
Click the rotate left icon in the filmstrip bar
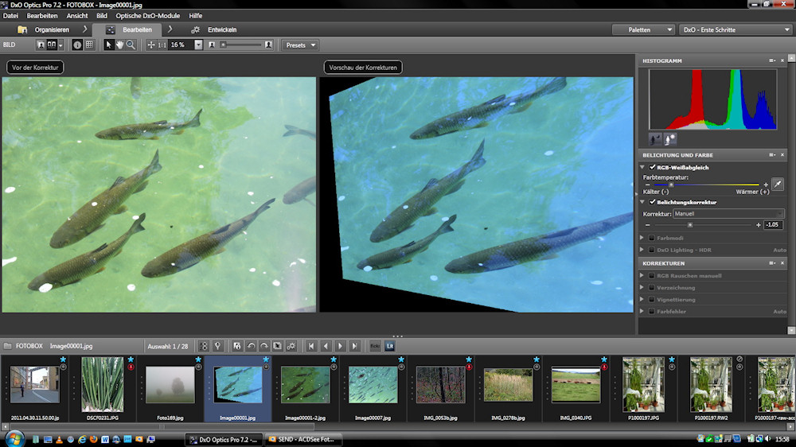pos(250,346)
